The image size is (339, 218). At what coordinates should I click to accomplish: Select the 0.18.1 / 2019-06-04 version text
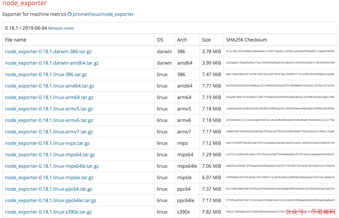(x=26, y=28)
